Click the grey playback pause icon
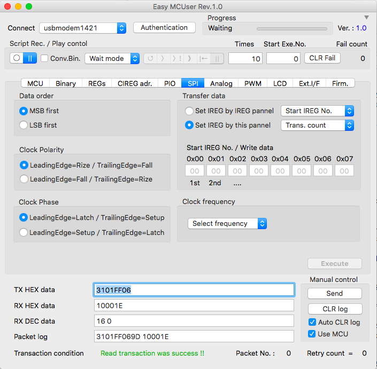Screen dimensions: 377x369 [217, 58]
